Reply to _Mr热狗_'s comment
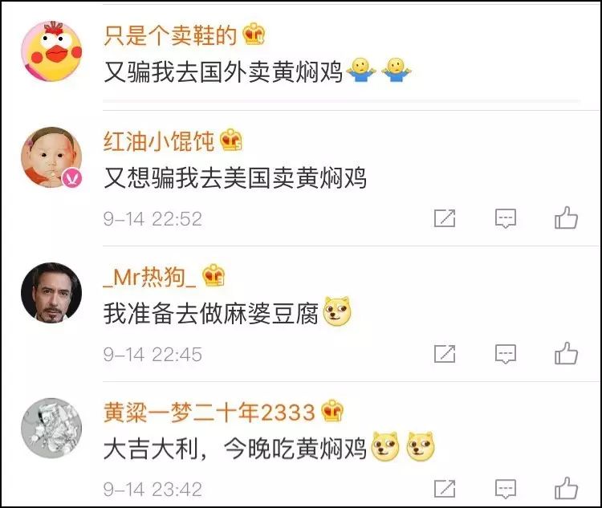This screenshot has height=508, width=602. coord(506,354)
